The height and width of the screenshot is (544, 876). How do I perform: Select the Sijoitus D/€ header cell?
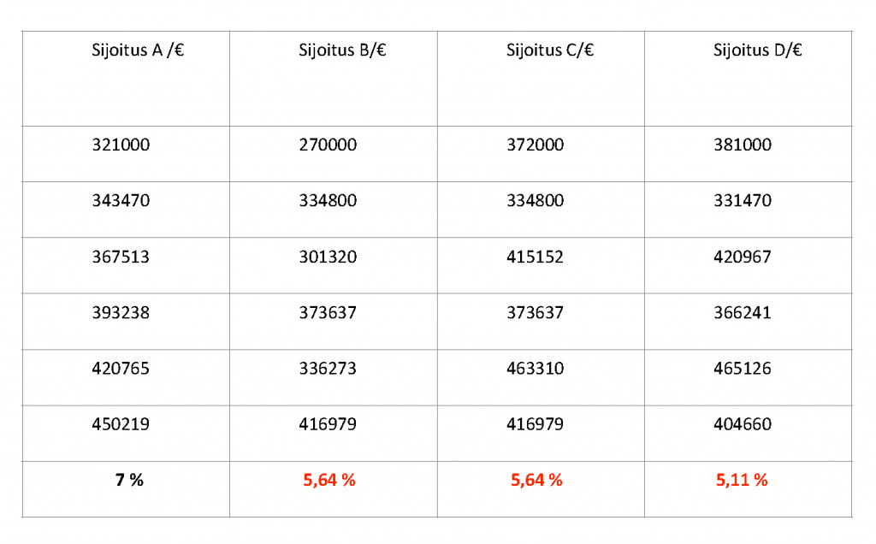pos(757,50)
